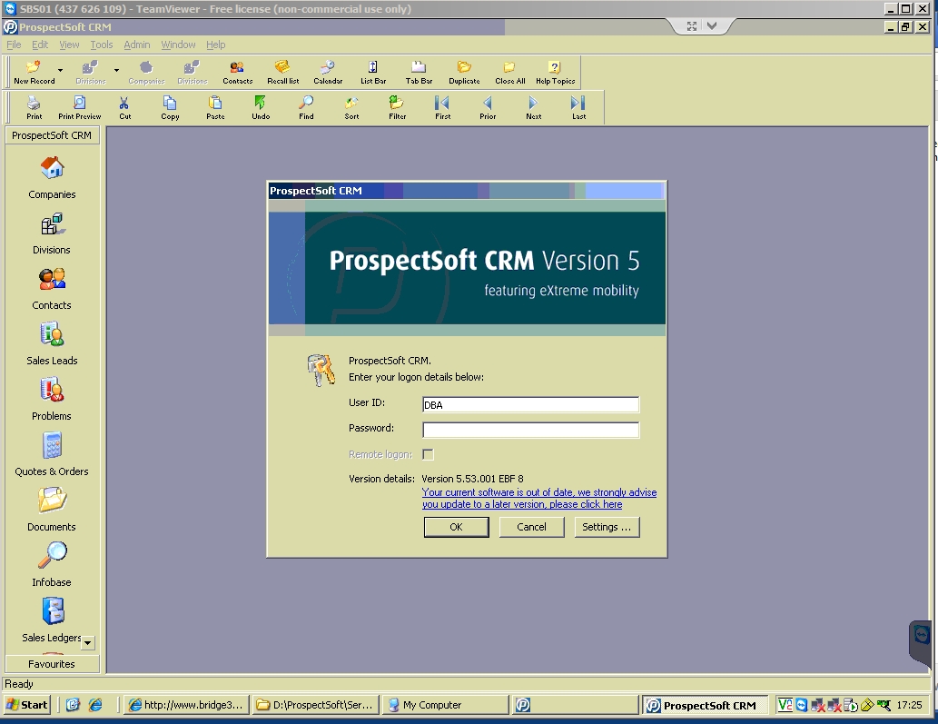
Task: Open the Window menu
Action: [x=178, y=45]
